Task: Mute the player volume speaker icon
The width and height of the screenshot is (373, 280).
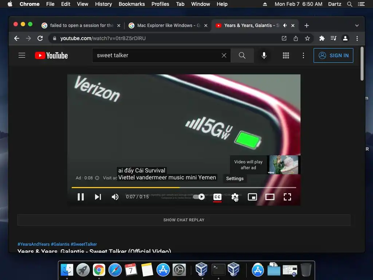Action: click(115, 197)
